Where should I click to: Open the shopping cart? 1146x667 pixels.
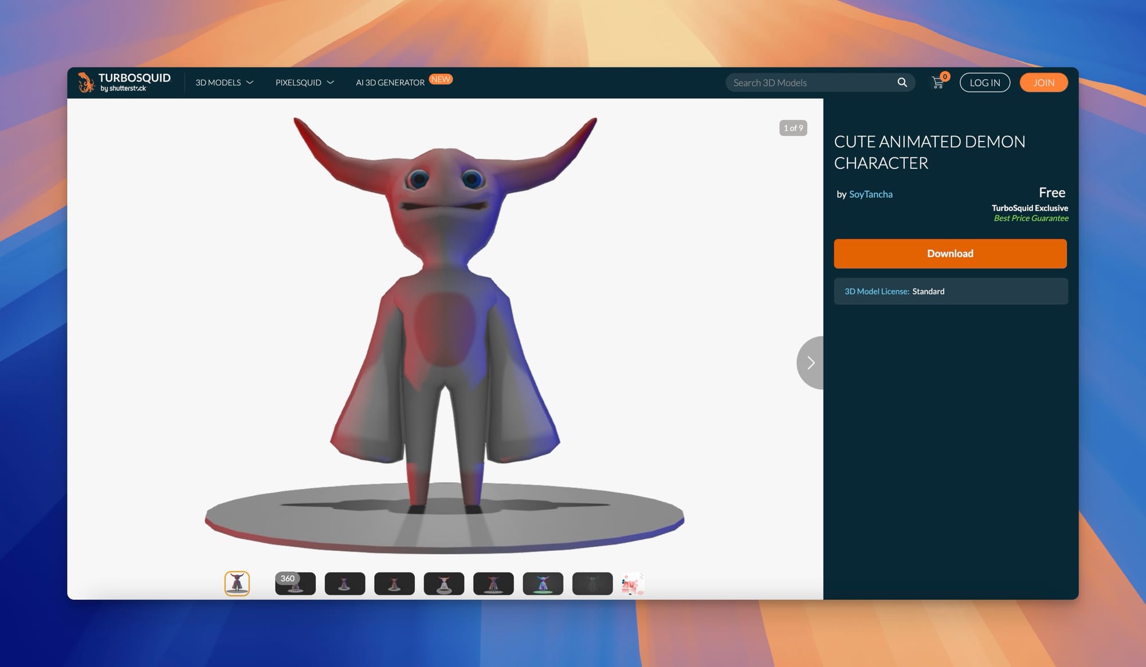pos(938,83)
